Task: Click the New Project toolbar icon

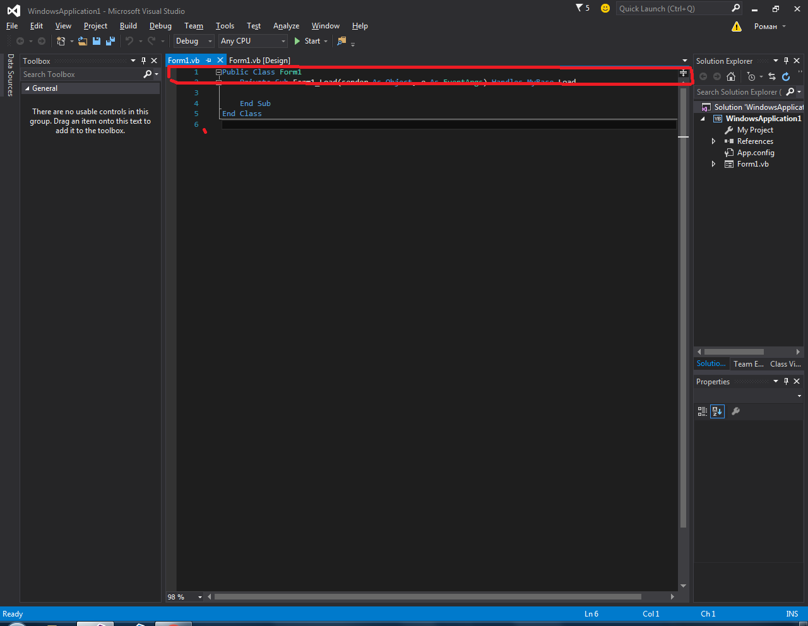Action: [61, 41]
